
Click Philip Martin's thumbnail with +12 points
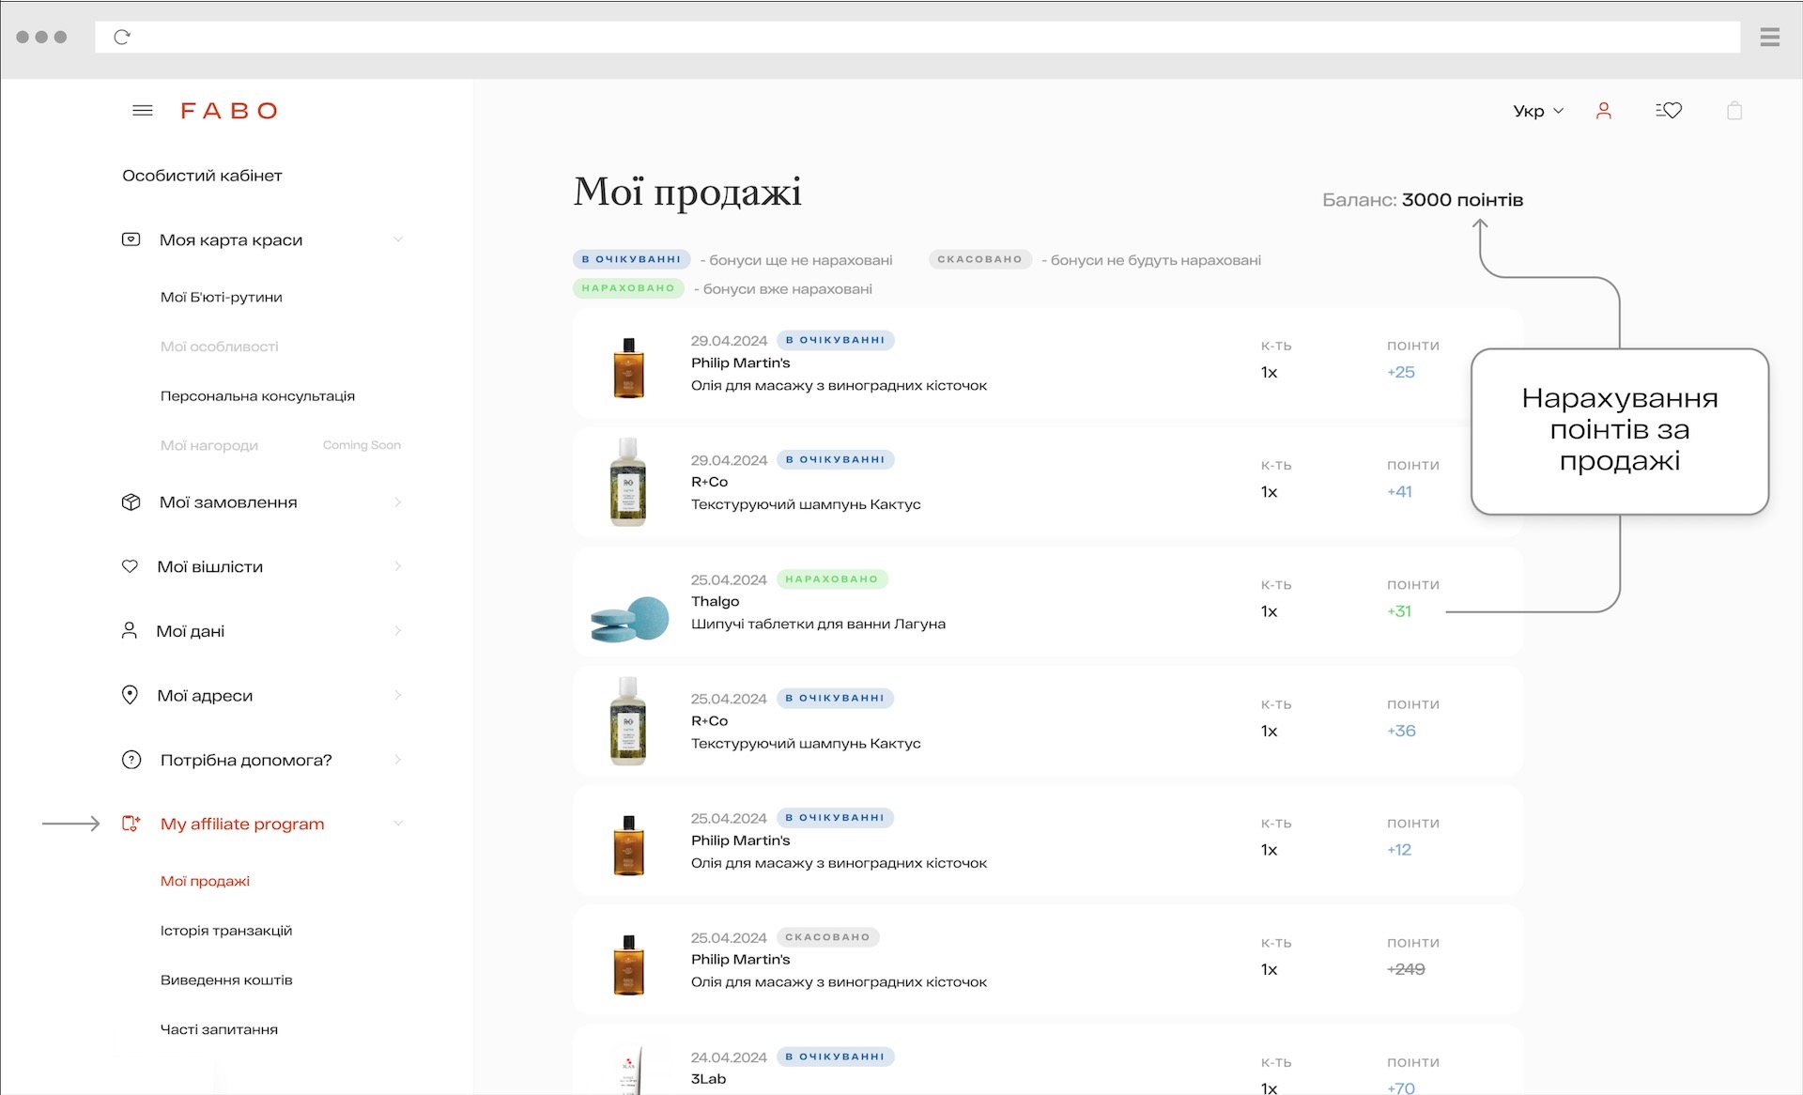pyautogui.click(x=629, y=845)
